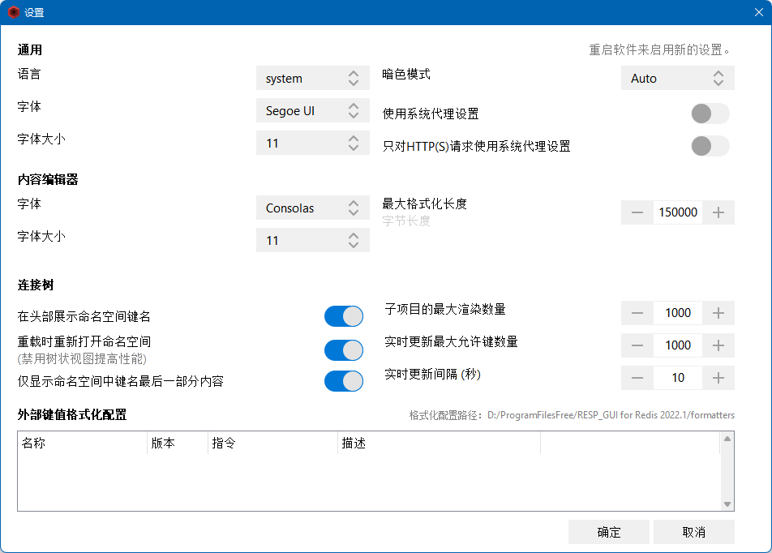Image resolution: width=772 pixels, height=553 pixels.
Task: Increase 实时更新间隔 (秒) with plus button
Action: pyautogui.click(x=718, y=378)
